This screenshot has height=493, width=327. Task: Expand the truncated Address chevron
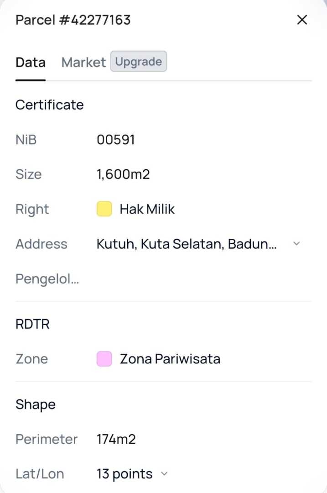tap(296, 244)
